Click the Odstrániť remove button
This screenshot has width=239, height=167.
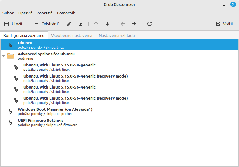click(46, 24)
